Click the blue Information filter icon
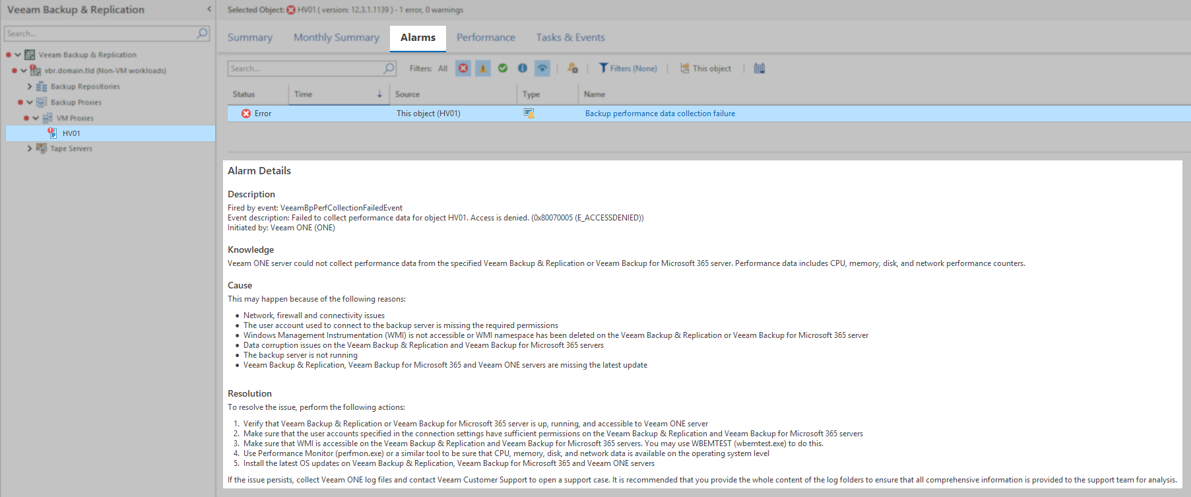 coord(523,69)
